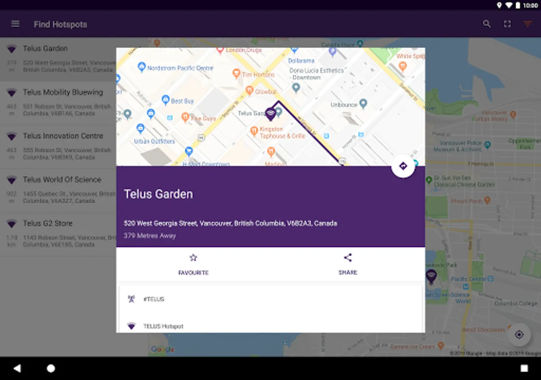Tap the search magnifier icon
Screen dimensions: 541x380
pos(487,24)
